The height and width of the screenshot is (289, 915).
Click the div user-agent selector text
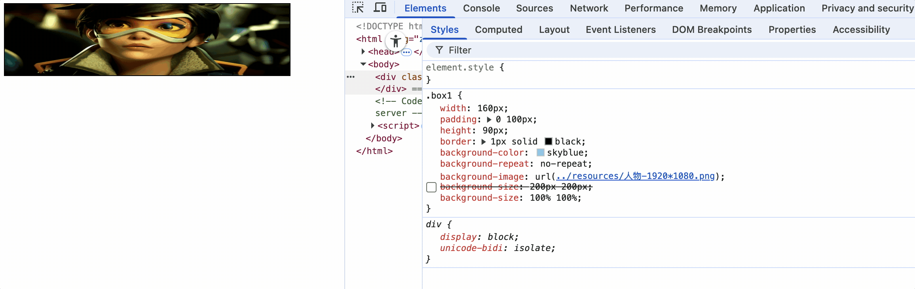(x=433, y=224)
